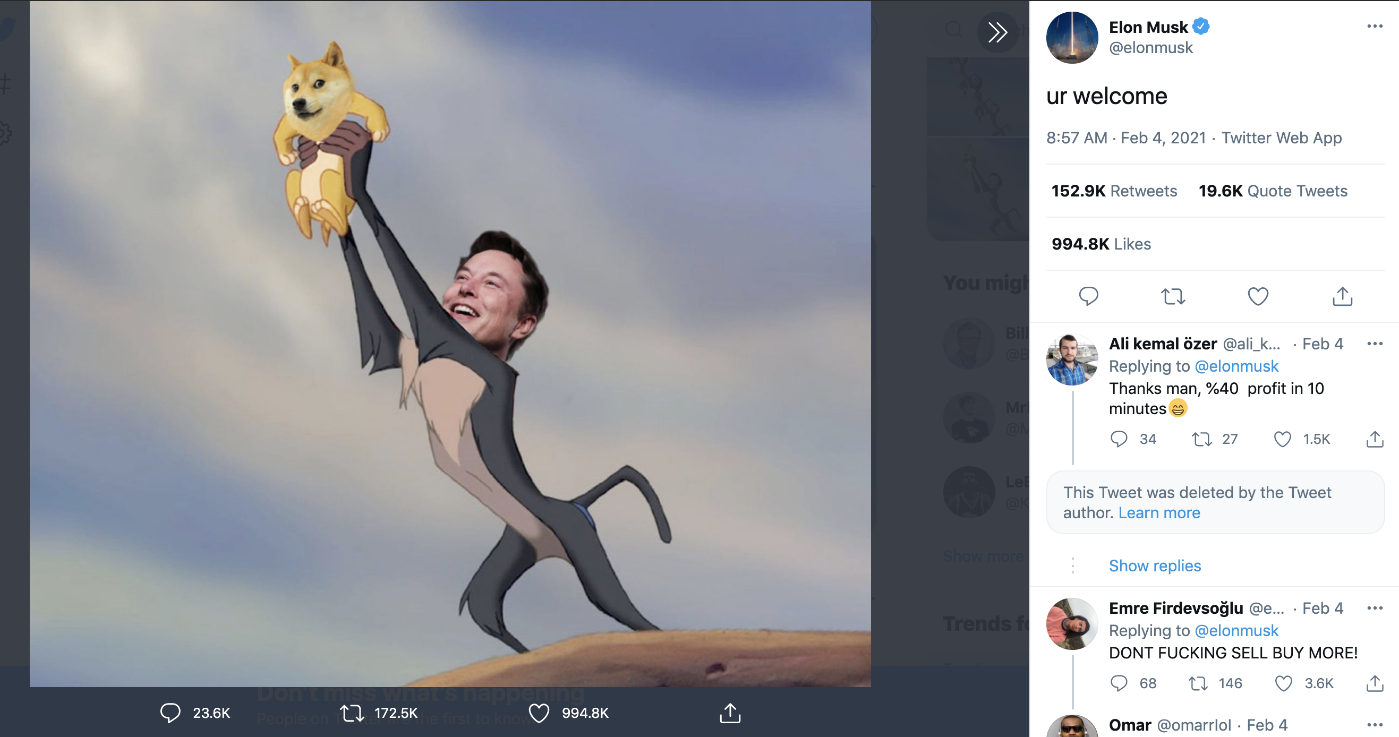Click the reply icon under the tweet stats
The image size is (1399, 737).
pyautogui.click(x=1088, y=296)
